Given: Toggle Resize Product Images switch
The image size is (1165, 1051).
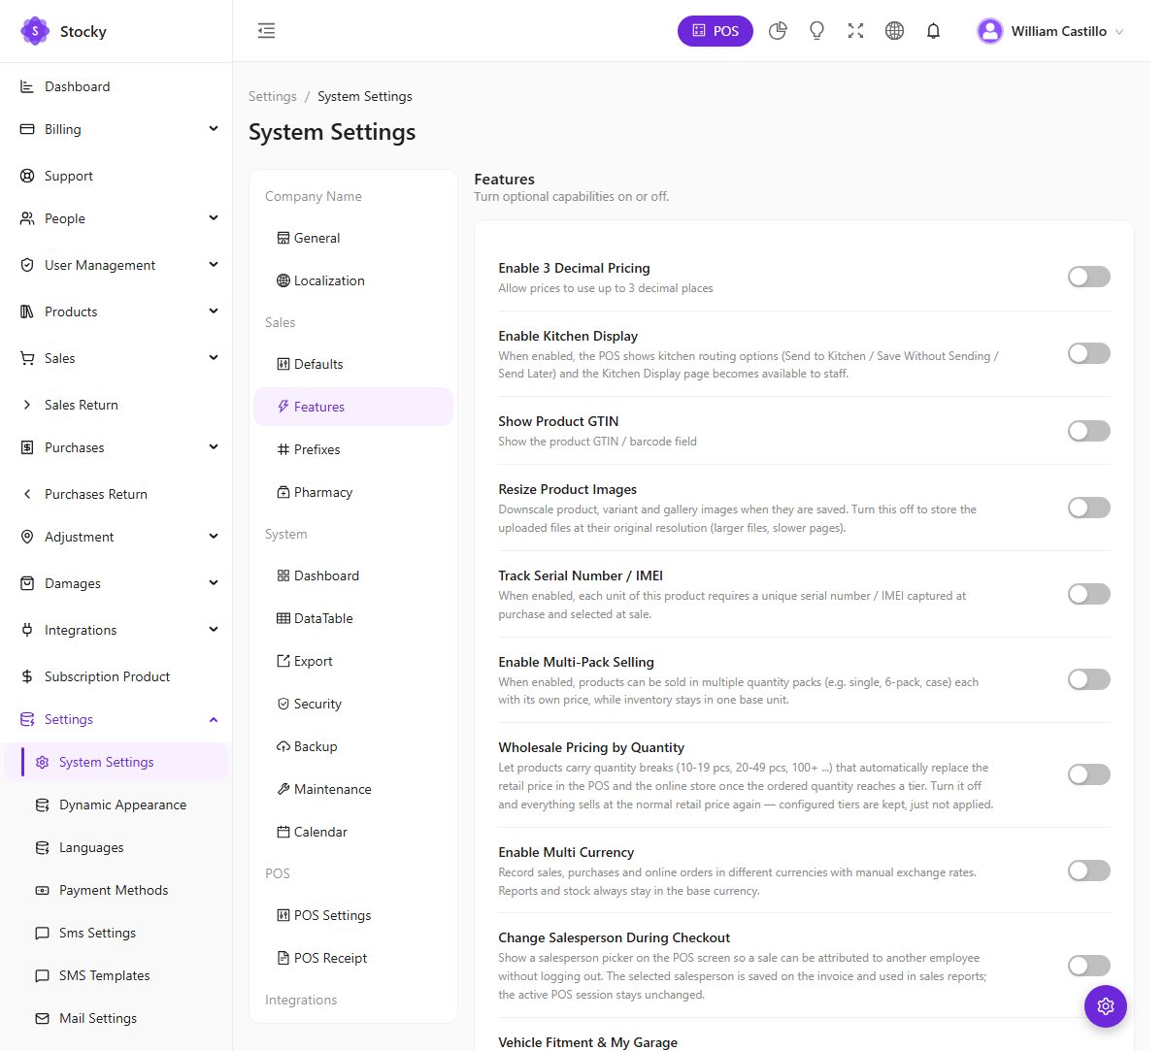Looking at the screenshot, I should point(1088,508).
